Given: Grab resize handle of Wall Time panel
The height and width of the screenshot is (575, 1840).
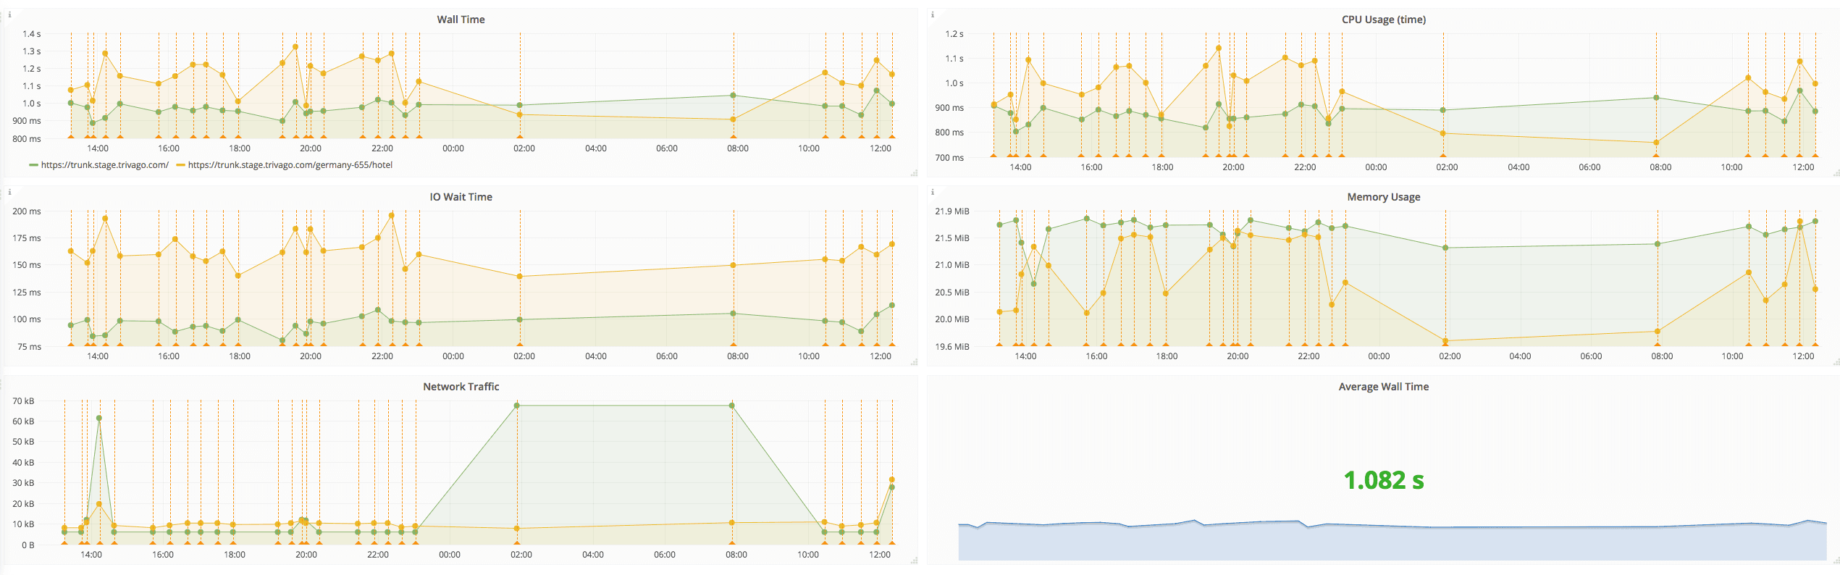Looking at the screenshot, I should click(914, 173).
